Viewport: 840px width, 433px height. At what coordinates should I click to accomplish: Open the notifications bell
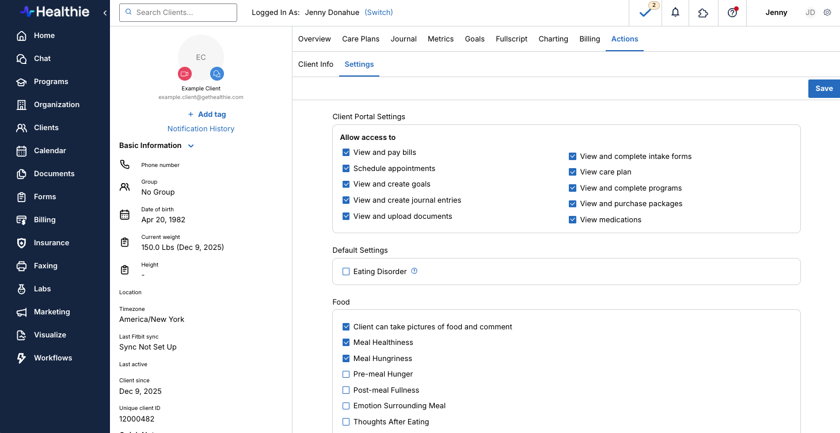click(675, 13)
